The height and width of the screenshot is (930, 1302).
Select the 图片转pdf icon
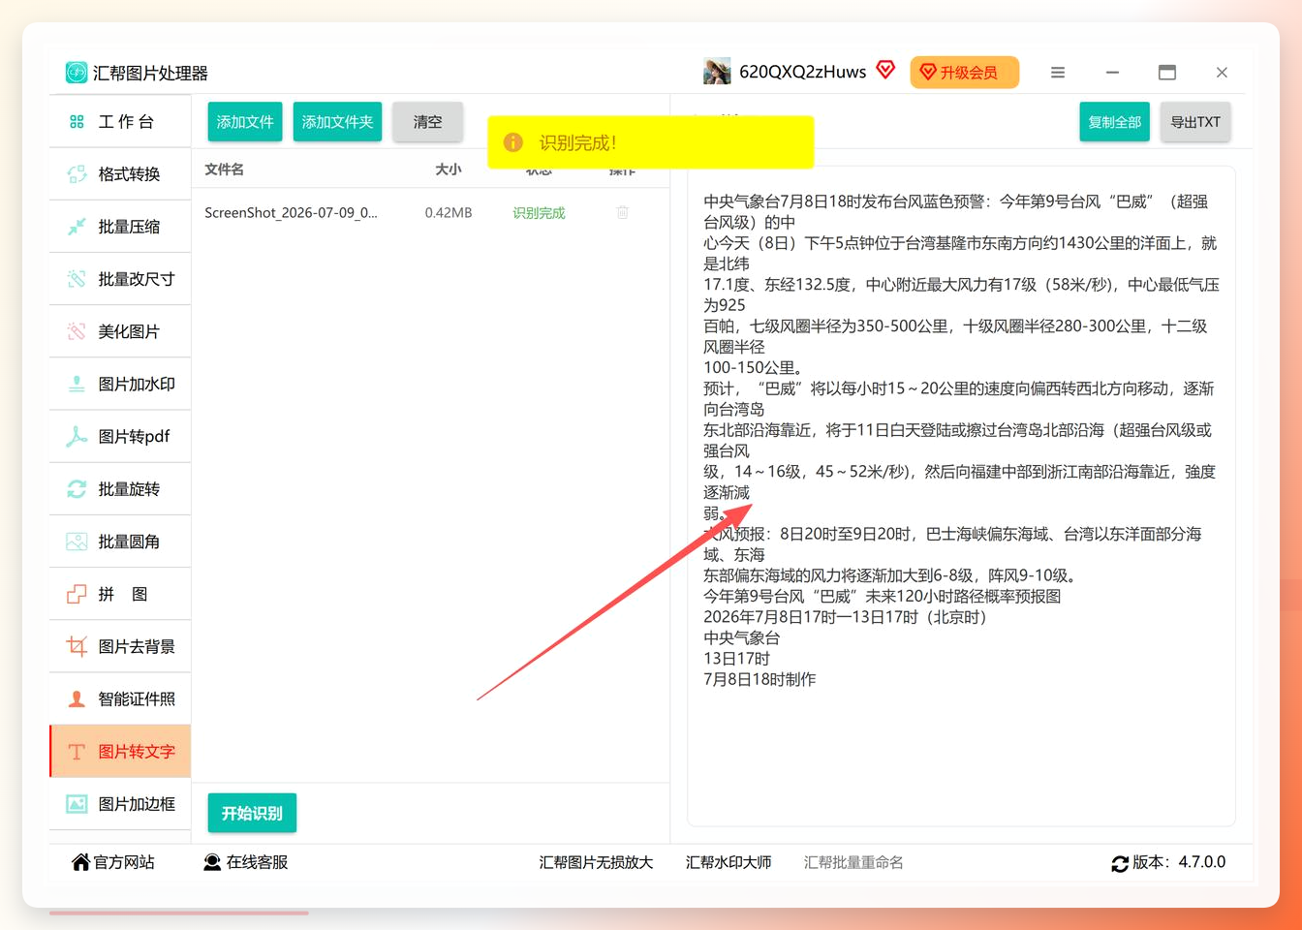coord(77,437)
